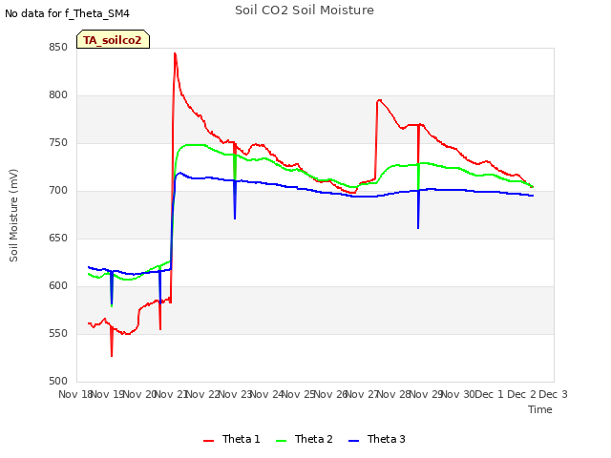Click the 750 y-axis label
Viewport: 611px width, 458px height.
[x=58, y=143]
